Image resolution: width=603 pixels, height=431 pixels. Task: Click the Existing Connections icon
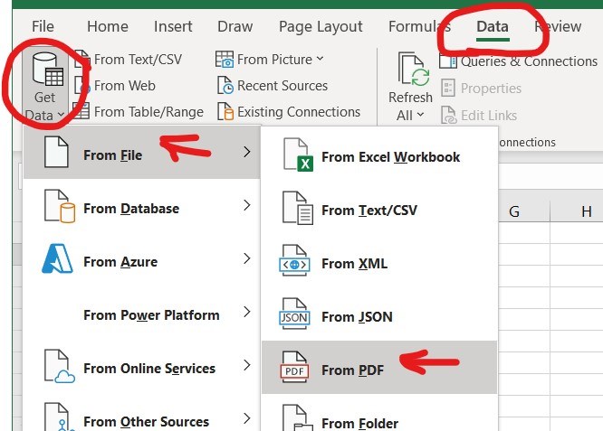225,112
